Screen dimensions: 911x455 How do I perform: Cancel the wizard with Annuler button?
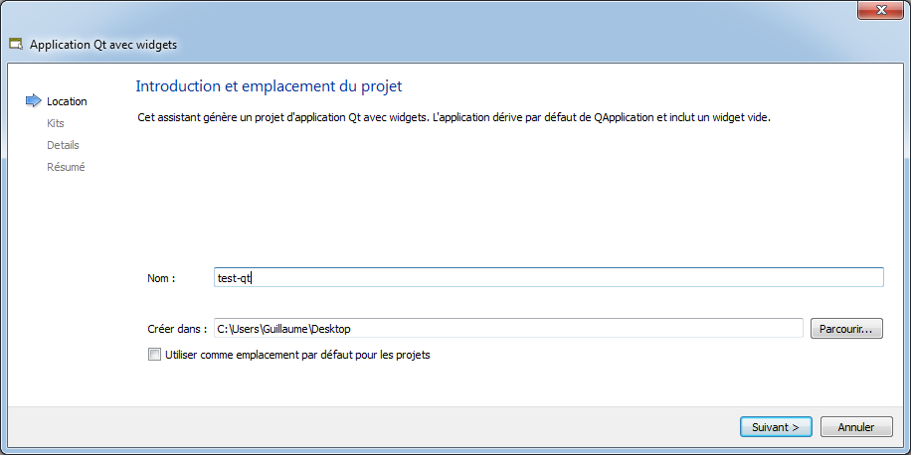pyautogui.click(x=856, y=427)
